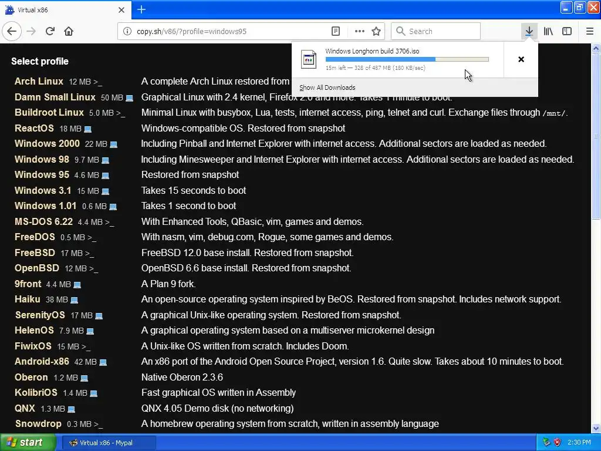Click the vertical scrollbar thumb
This screenshot has height=451, width=601.
click(x=596, y=136)
